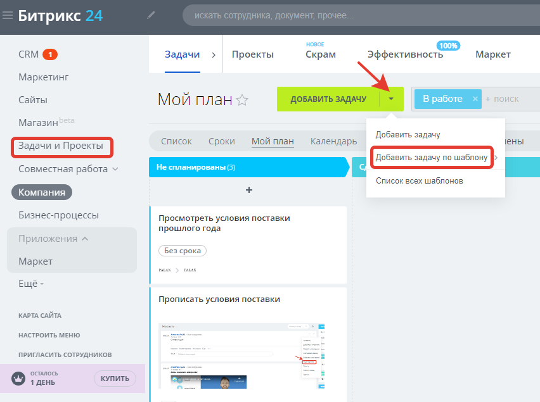This screenshot has width=540, height=402.
Task: Open task Прописать условия поставки
Action: tap(219, 299)
